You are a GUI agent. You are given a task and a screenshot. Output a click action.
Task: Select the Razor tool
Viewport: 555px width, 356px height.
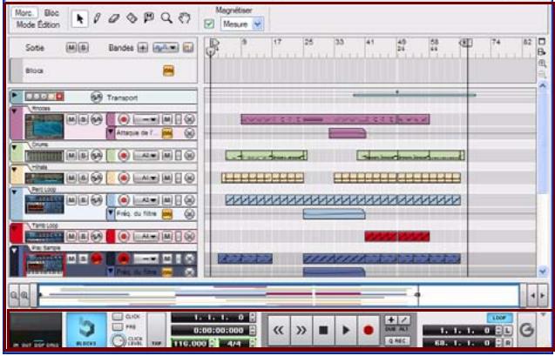pos(132,18)
